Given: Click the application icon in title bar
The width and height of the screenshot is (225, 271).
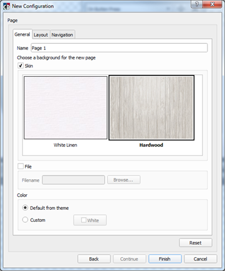Looking at the screenshot, I should point(6,6).
